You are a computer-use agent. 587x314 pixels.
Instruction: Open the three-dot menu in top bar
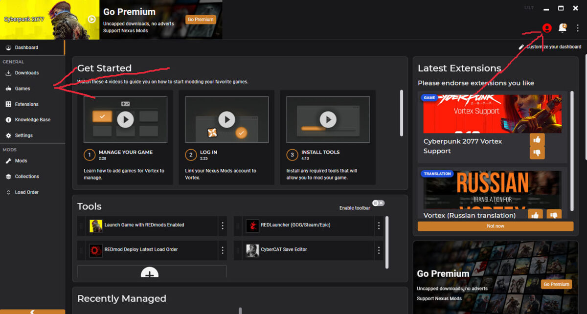(578, 28)
